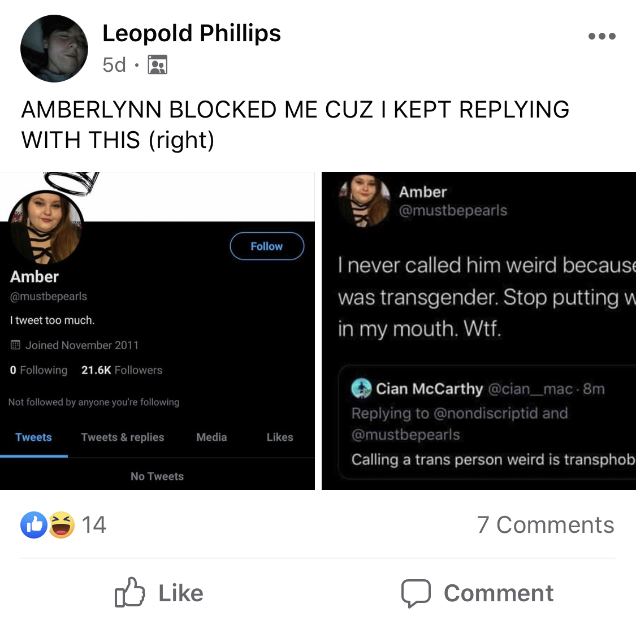Open Leopold Phillips name link

[x=192, y=33]
